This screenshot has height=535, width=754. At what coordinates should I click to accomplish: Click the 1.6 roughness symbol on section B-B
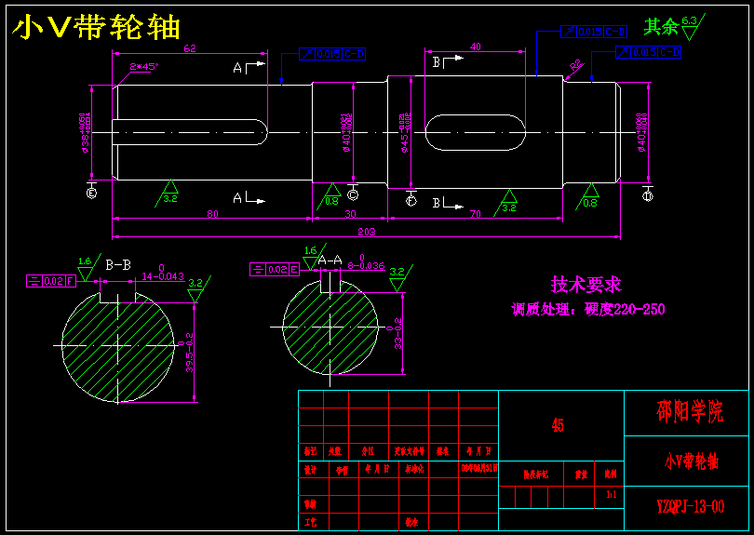click(89, 267)
